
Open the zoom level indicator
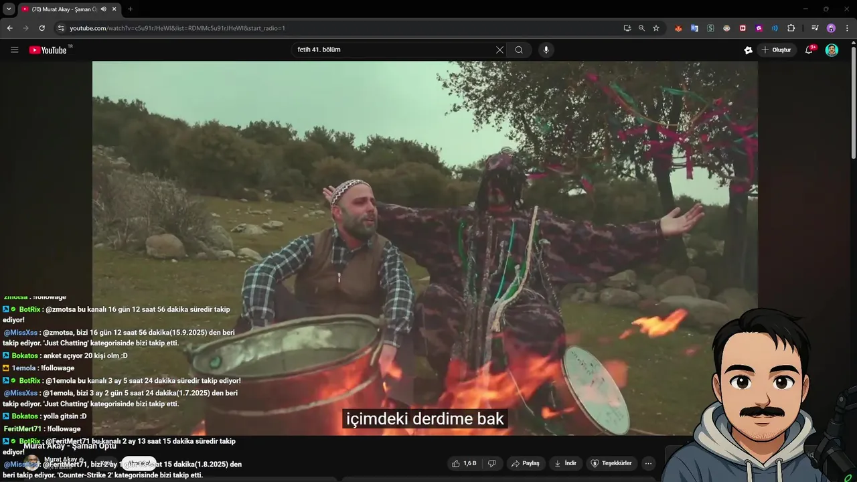pos(641,28)
